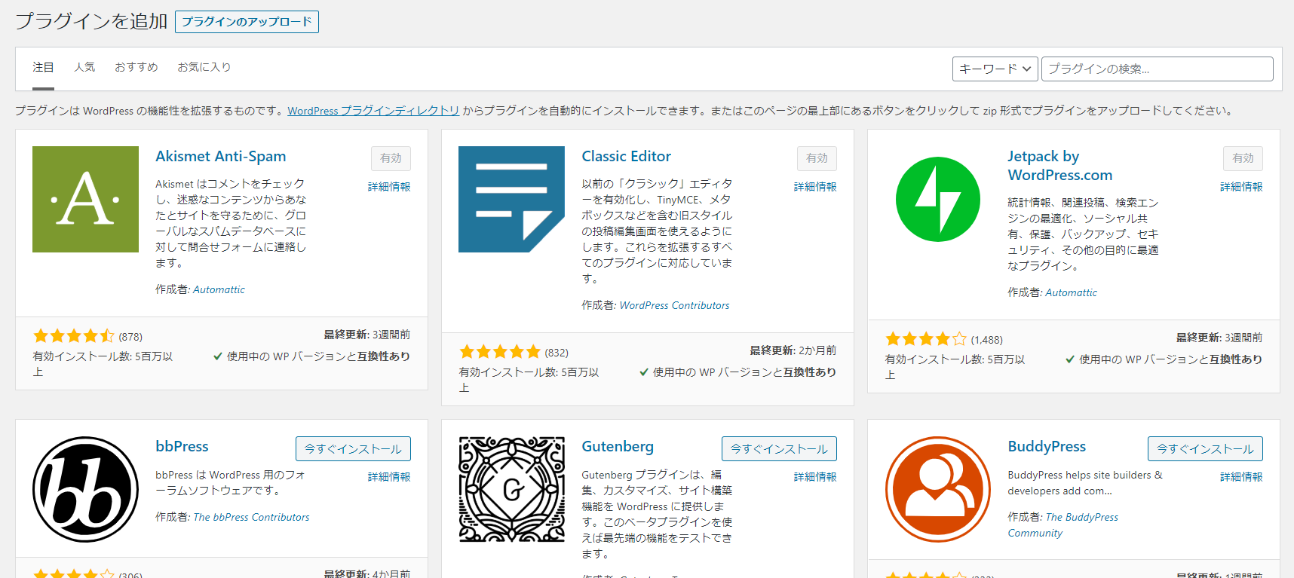The image size is (1294, 578).
Task: Click the プラグインを追加 page heading
Action: (x=91, y=21)
